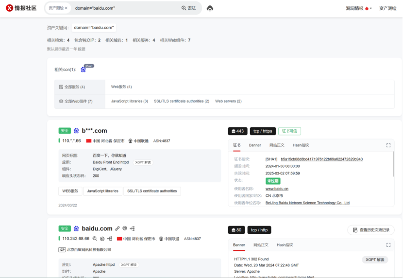Click the 中国联通 ISP icon for 110.*.*.66
403x278 pixels.
(x=130, y=141)
